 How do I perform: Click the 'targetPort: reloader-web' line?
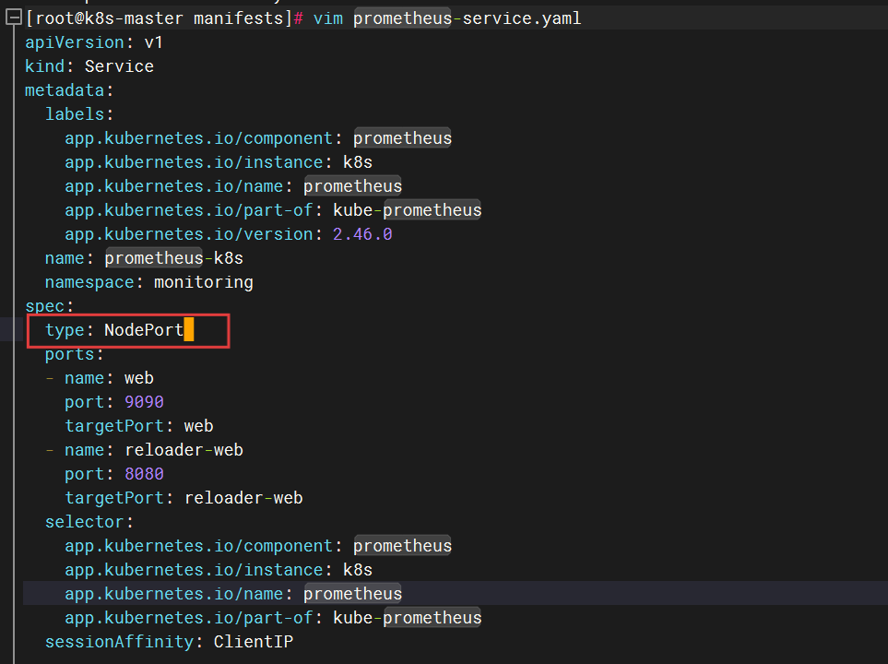pos(184,497)
